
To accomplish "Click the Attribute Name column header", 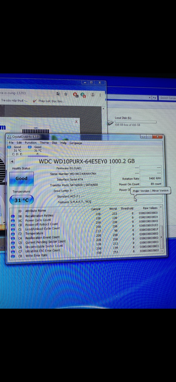I will 35,211.
